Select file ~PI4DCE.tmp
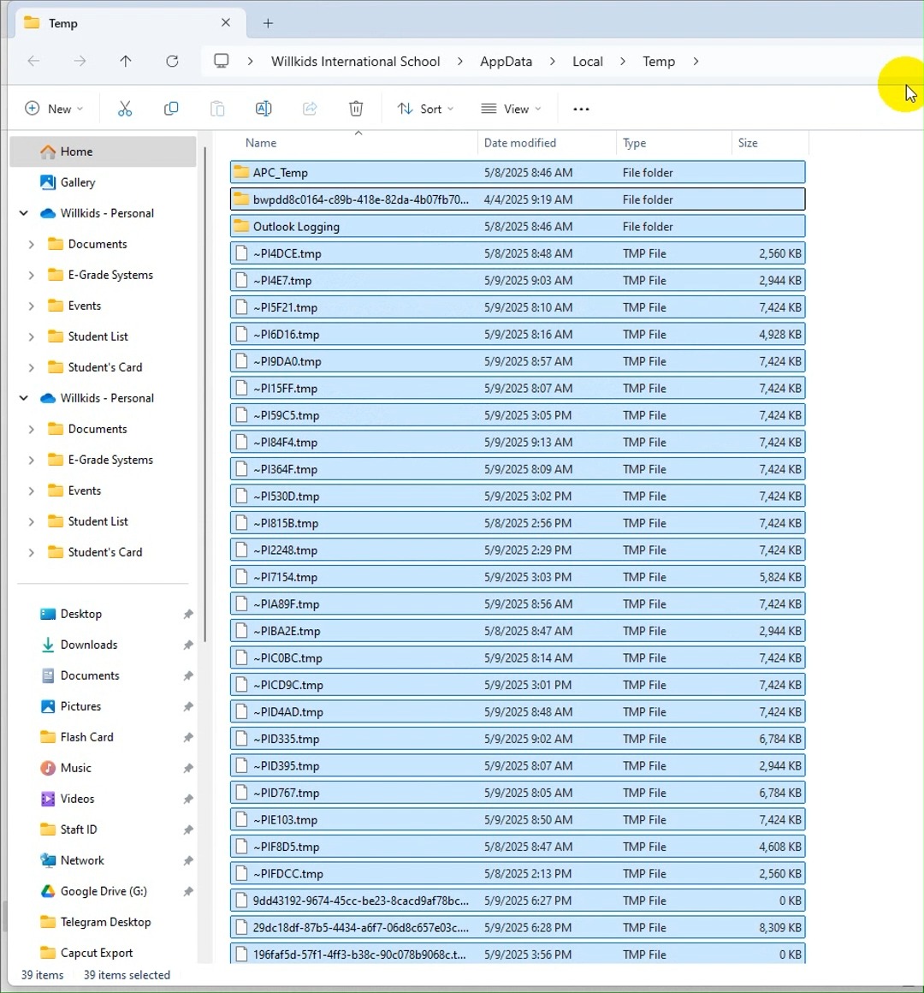Image resolution: width=924 pixels, height=993 pixels. [518, 253]
